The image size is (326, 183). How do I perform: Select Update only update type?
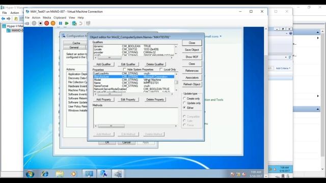[x=184, y=103]
